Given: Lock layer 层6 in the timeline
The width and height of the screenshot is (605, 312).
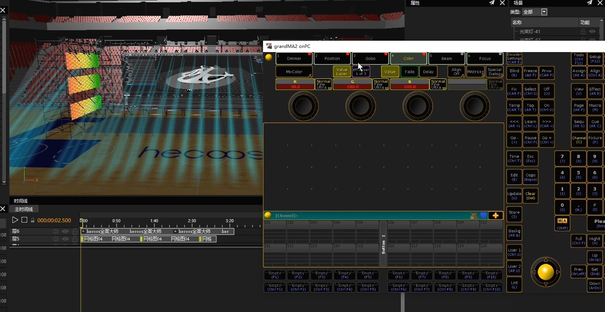Looking at the screenshot, I should 75,231.
